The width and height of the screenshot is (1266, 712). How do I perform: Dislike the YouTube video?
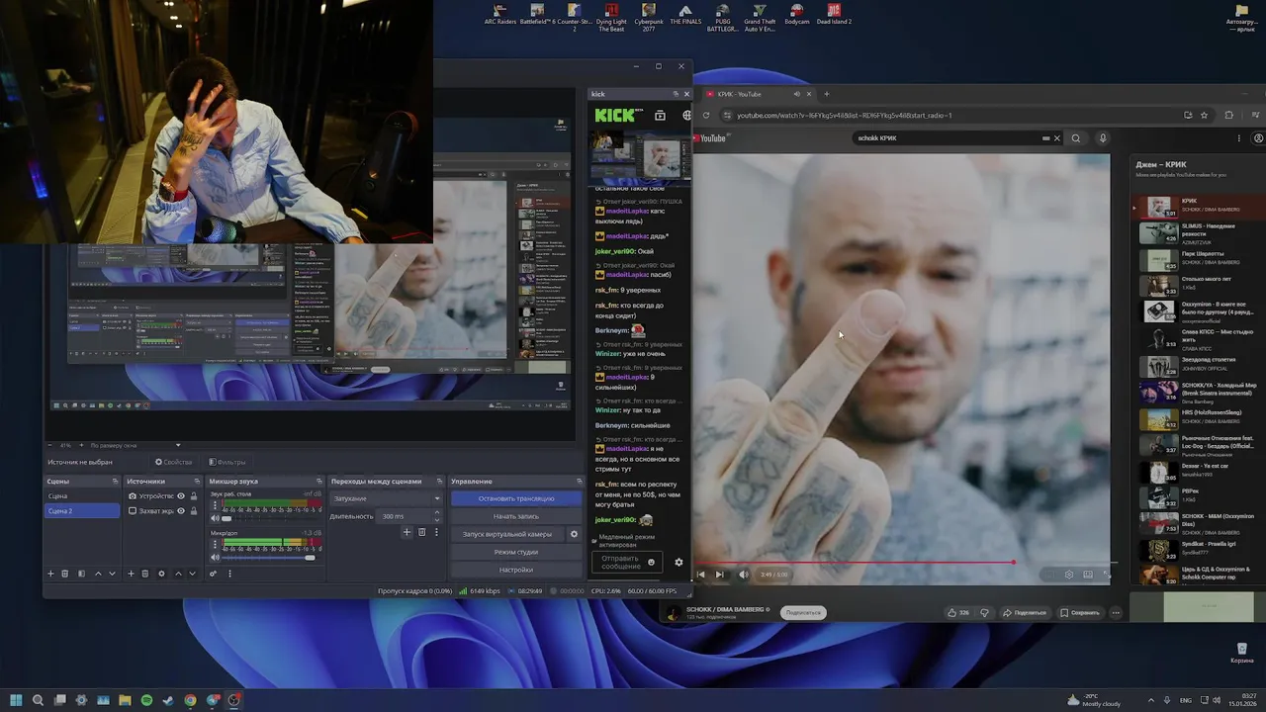coord(984,612)
